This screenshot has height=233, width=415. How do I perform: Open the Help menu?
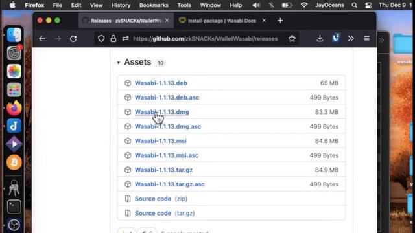(x=235, y=5)
